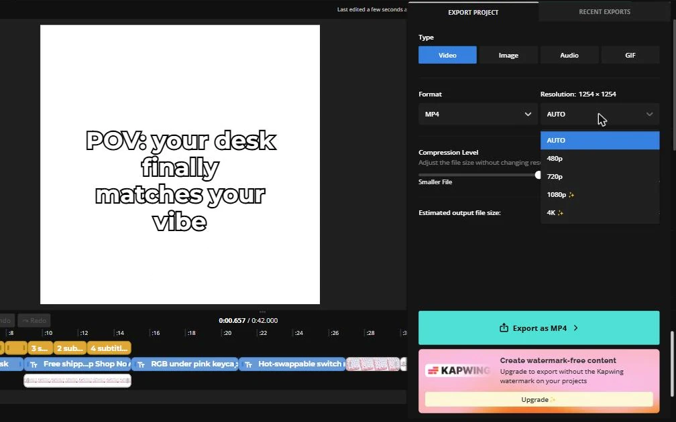Click the 'Create watermark-free content' heading
Screen dimensions: 676x422
click(x=558, y=360)
